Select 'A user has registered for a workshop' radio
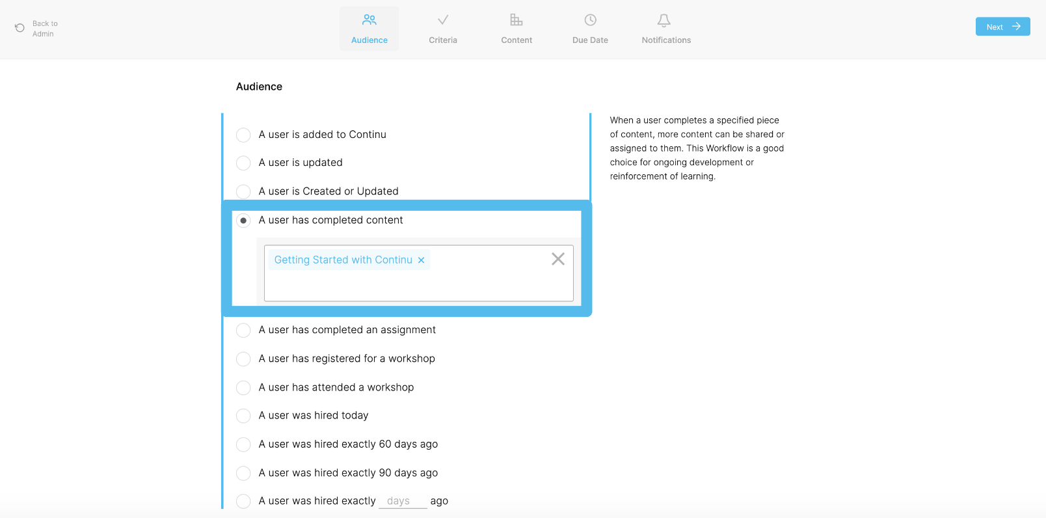The height and width of the screenshot is (518, 1046). coord(243,359)
